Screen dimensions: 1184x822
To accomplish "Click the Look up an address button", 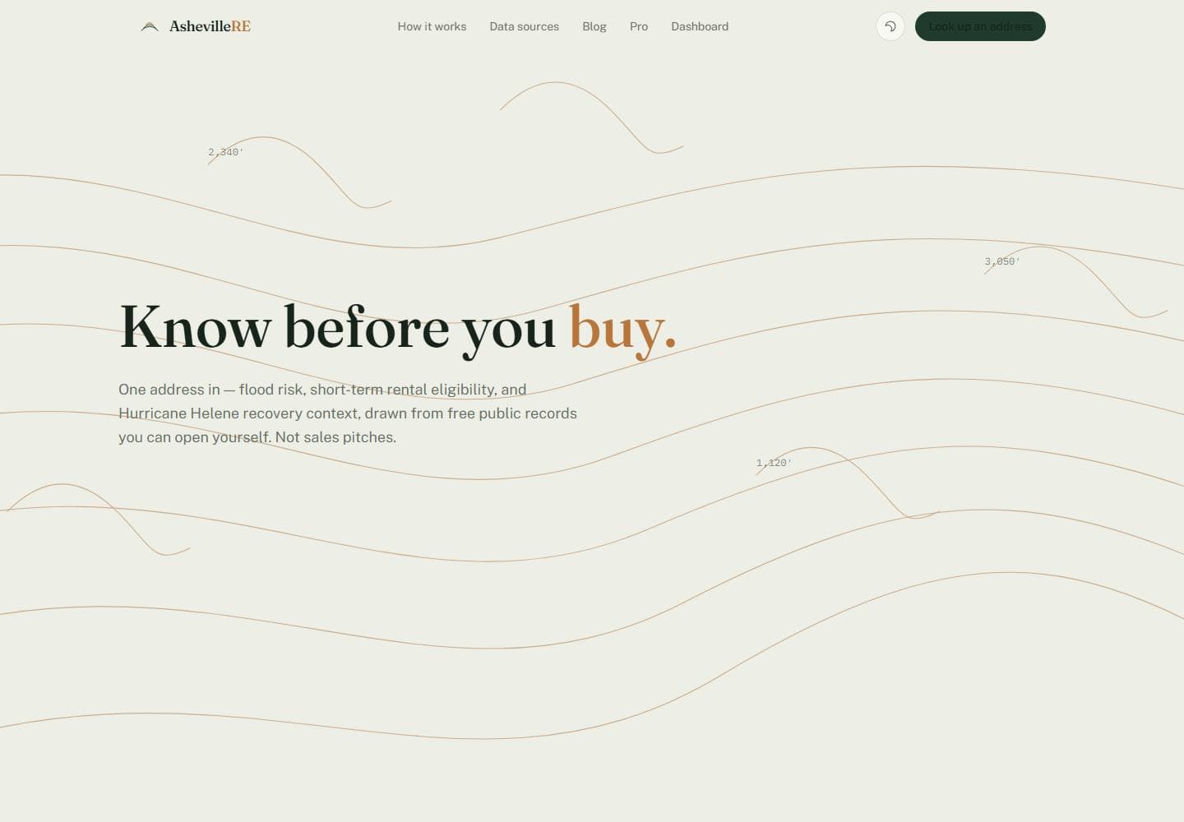I will click(980, 26).
